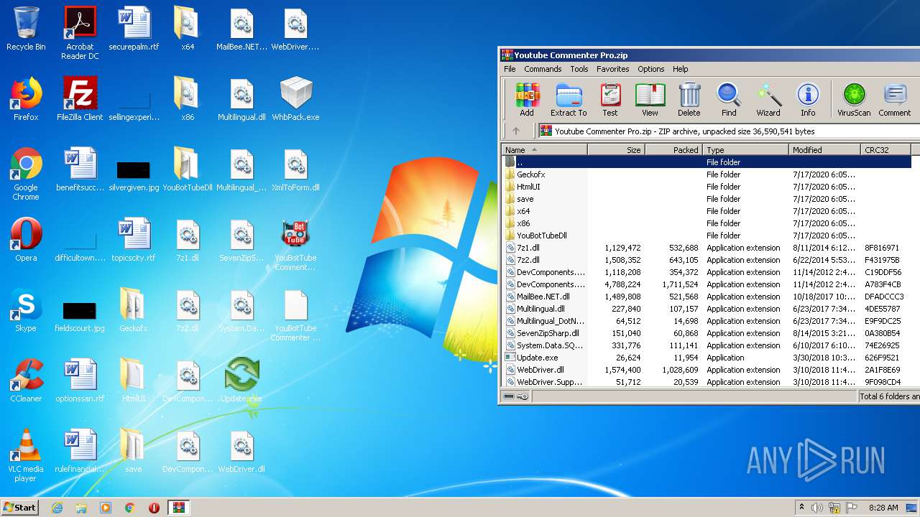The height and width of the screenshot is (517, 920).
Task: Select the YouBotTube Commenter app icon
Action: click(x=295, y=244)
